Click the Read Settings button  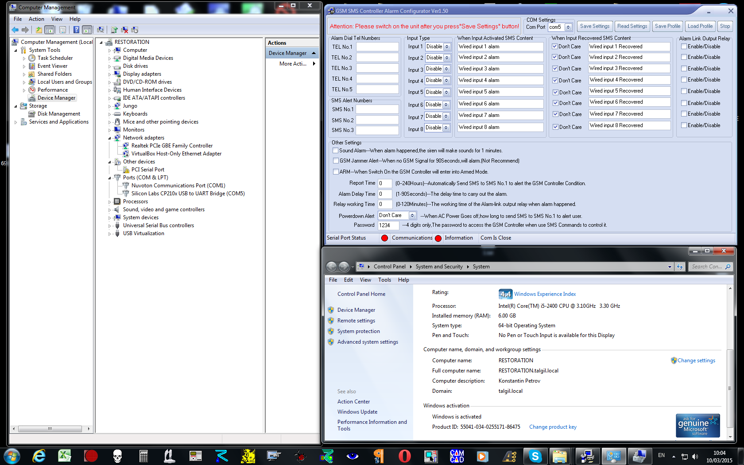[632, 27]
